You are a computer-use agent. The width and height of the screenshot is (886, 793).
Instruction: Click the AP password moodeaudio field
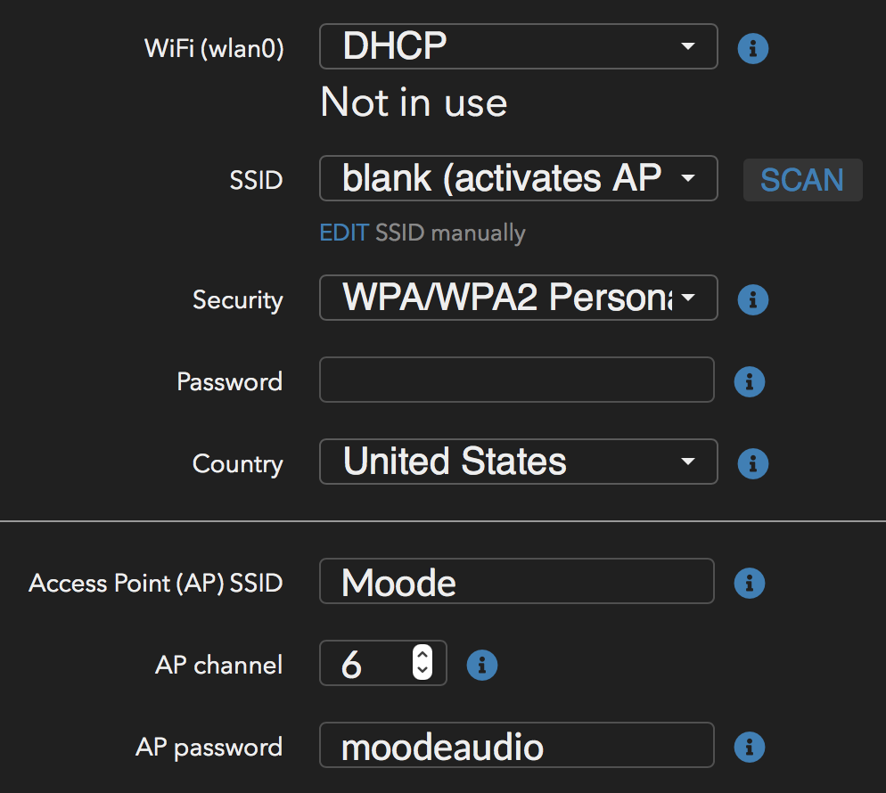(516, 745)
